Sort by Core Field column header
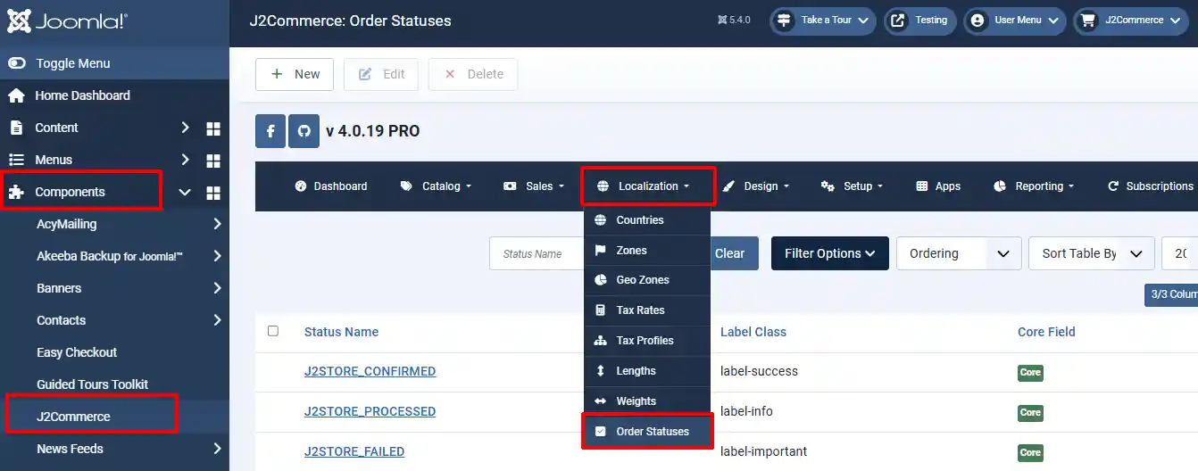1198x471 pixels. click(x=1046, y=332)
